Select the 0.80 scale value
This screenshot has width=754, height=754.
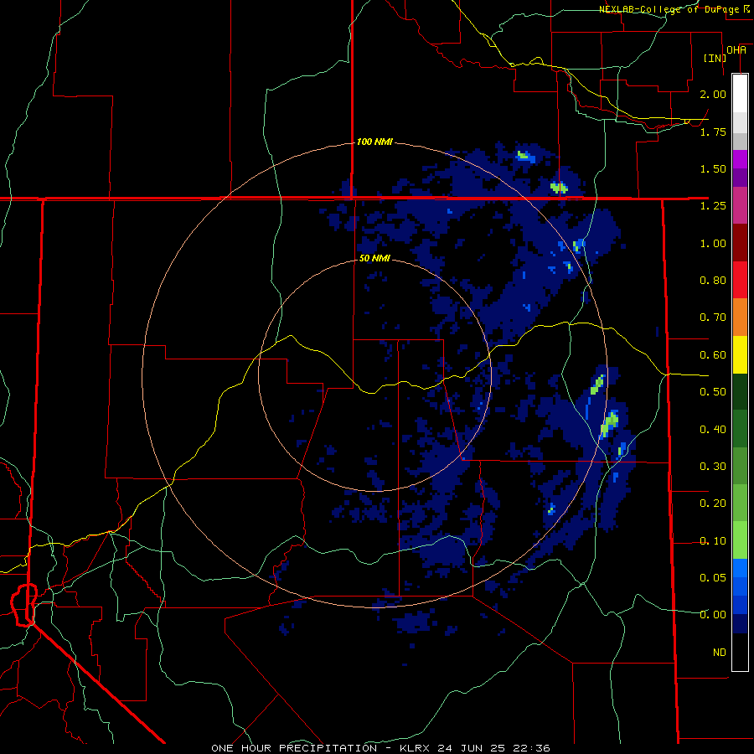(713, 281)
